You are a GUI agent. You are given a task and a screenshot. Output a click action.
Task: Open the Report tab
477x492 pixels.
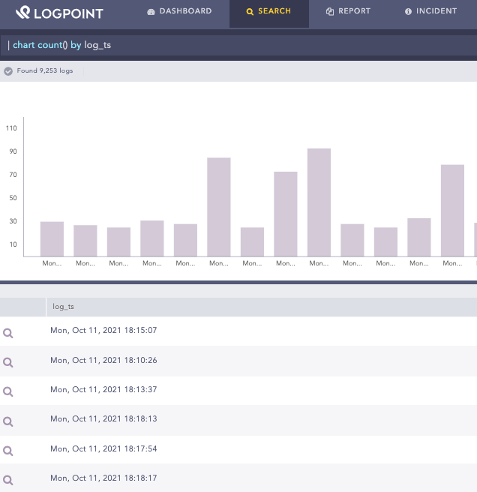point(348,12)
